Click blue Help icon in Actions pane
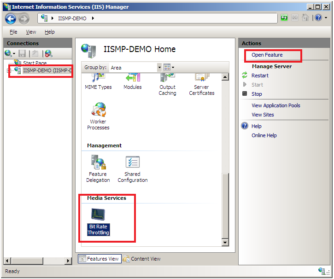 pos(245,126)
